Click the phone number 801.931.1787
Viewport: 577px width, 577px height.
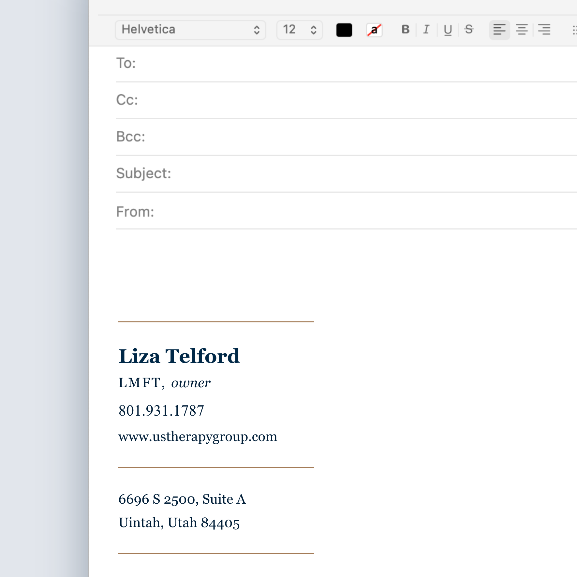coord(161,411)
